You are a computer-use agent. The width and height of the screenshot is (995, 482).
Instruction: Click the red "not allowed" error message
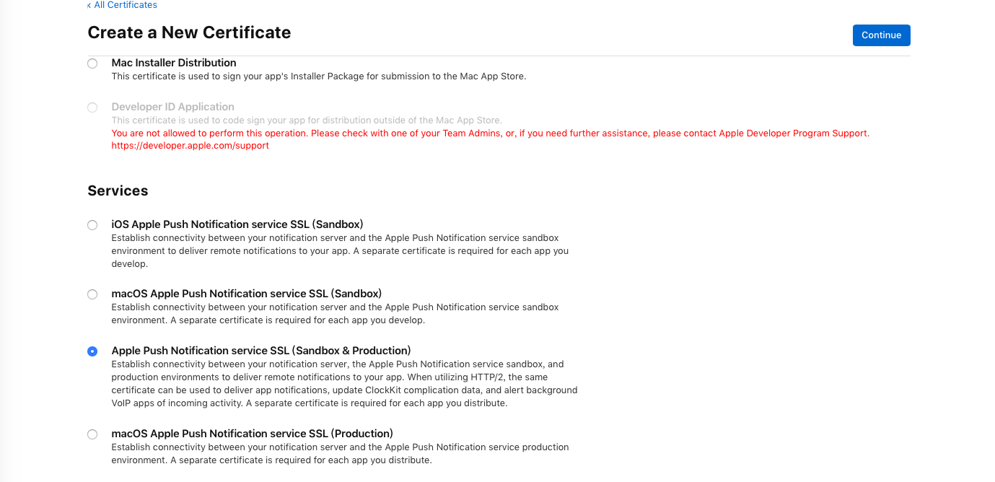pyautogui.click(x=490, y=133)
